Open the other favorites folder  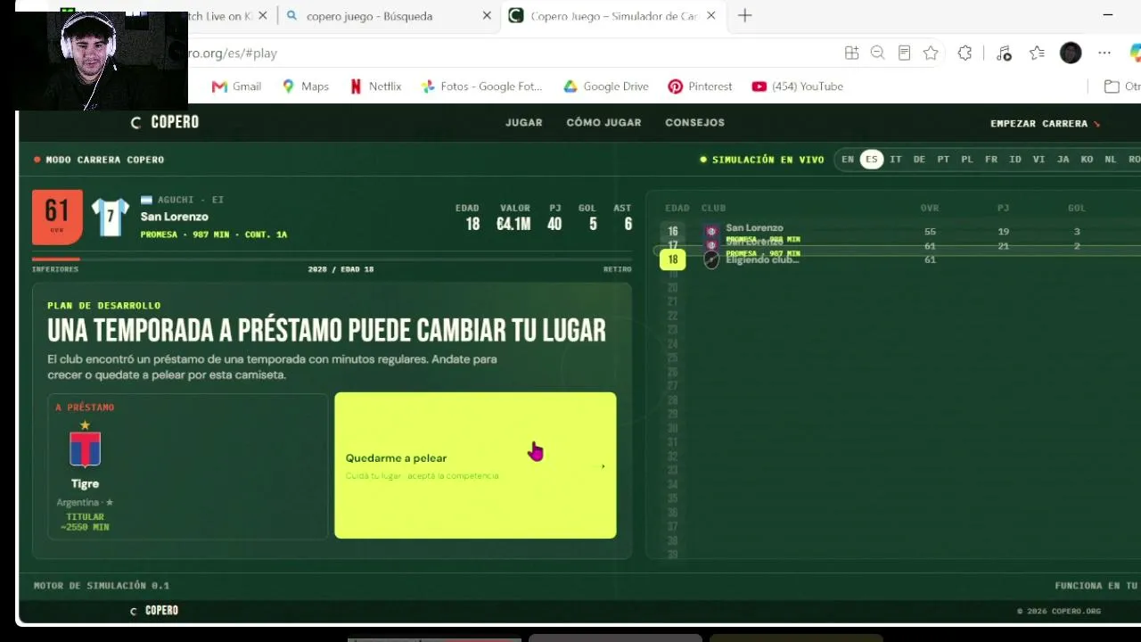point(1122,86)
